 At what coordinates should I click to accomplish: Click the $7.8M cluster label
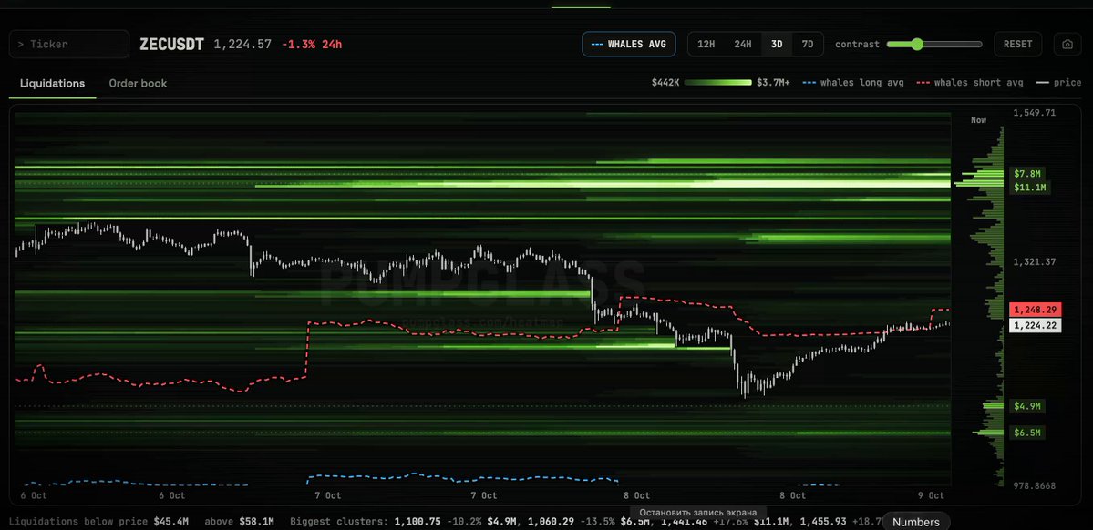(x=1027, y=173)
